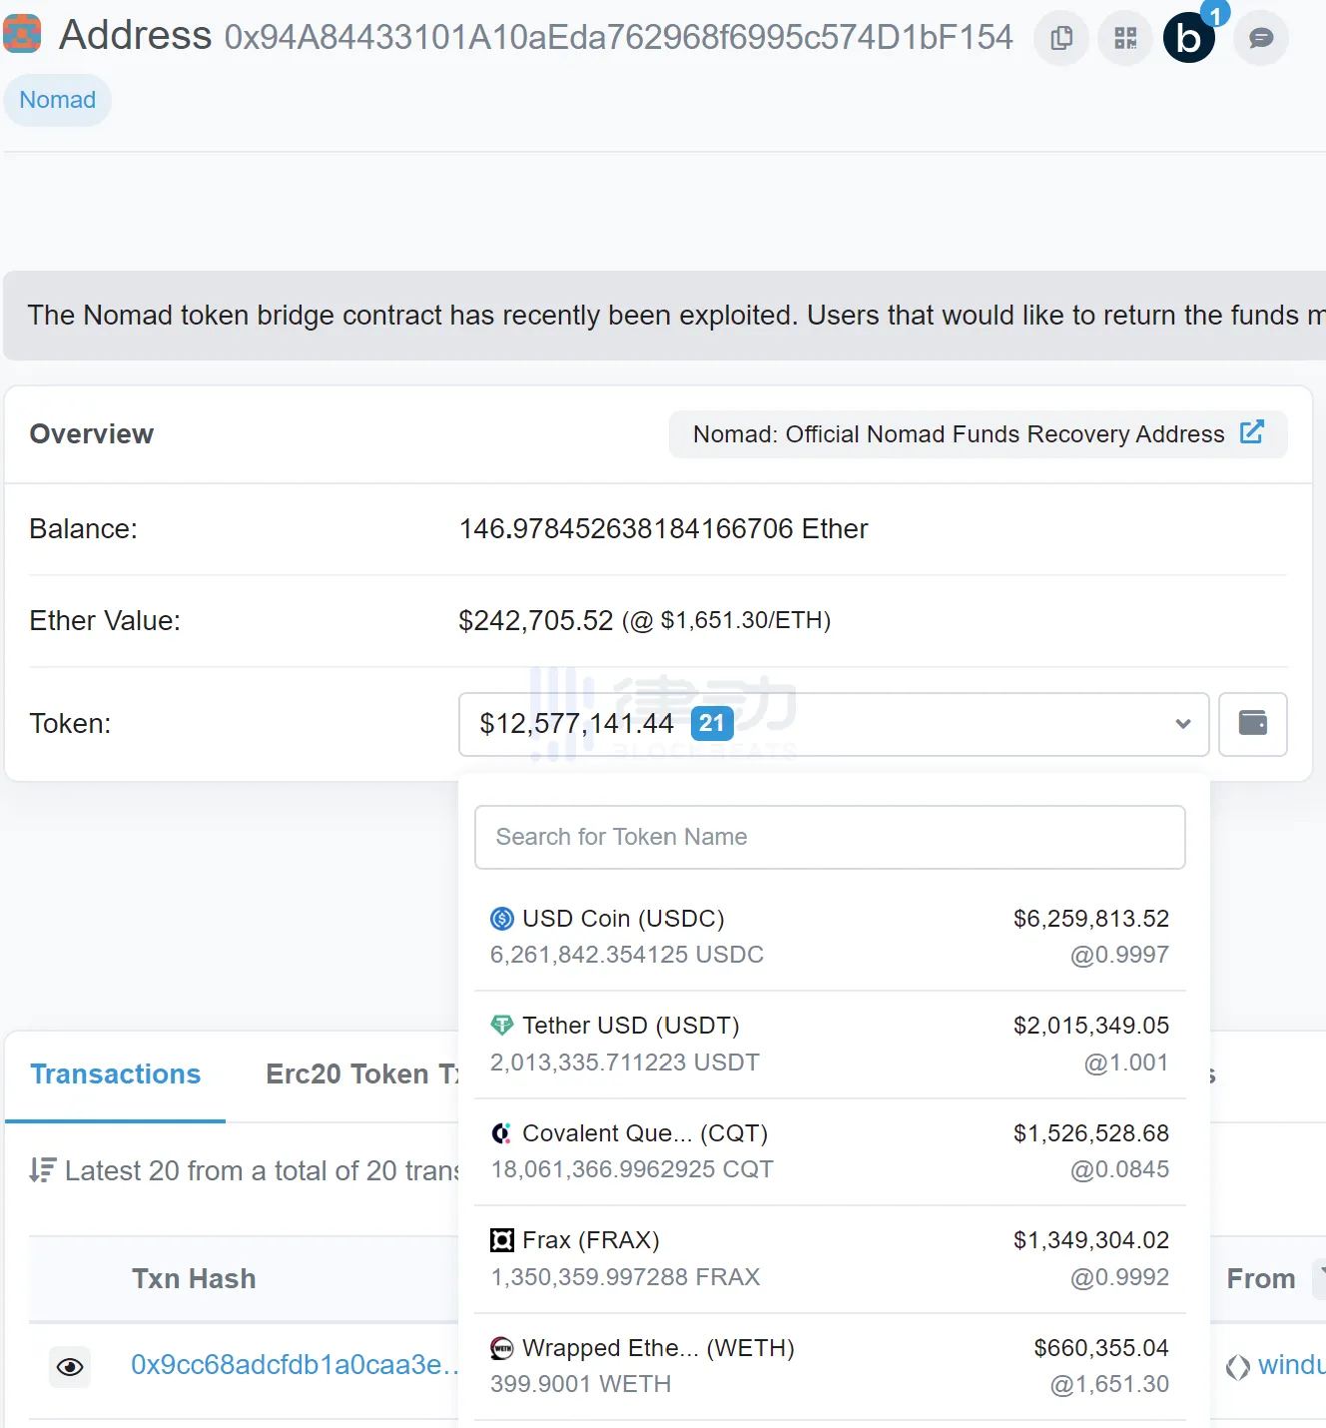Image resolution: width=1326 pixels, height=1428 pixels.
Task: Open the comments speech bubble icon
Action: click(1261, 38)
